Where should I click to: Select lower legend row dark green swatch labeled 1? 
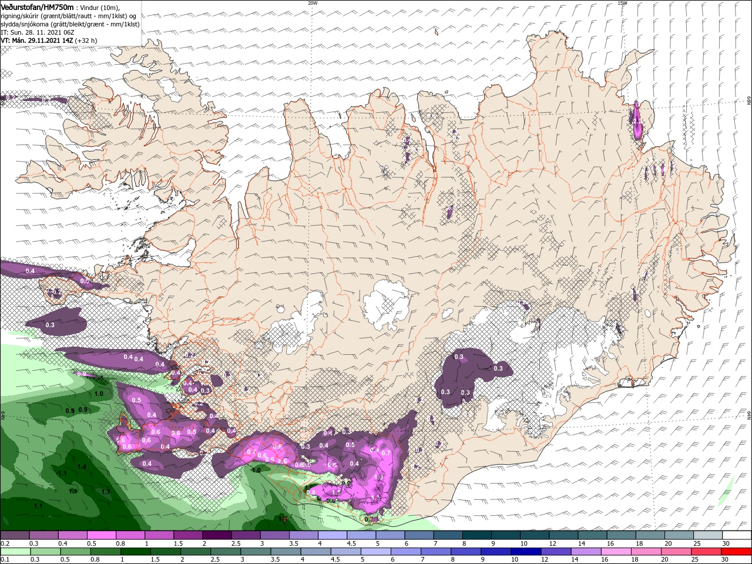(x=135, y=552)
